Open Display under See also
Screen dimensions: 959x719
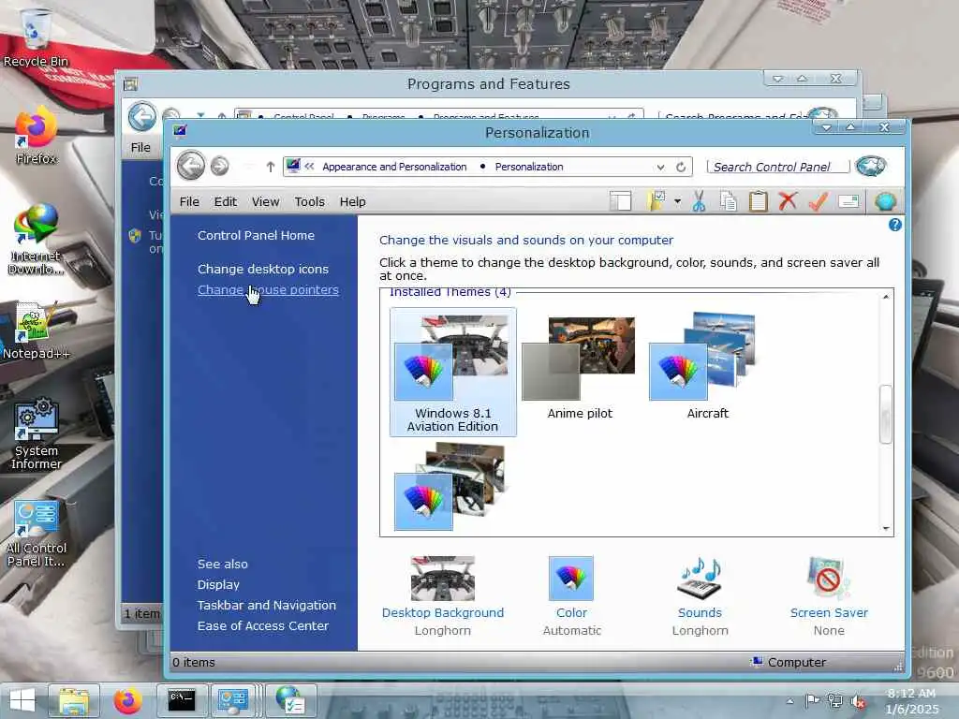click(x=218, y=584)
